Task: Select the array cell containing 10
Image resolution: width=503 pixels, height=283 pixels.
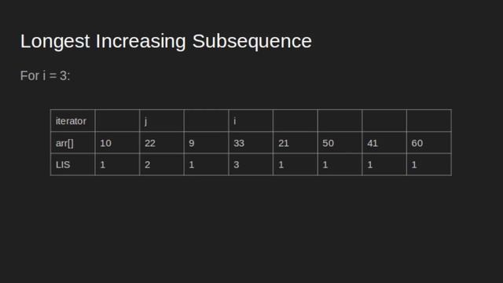Action: (x=117, y=142)
